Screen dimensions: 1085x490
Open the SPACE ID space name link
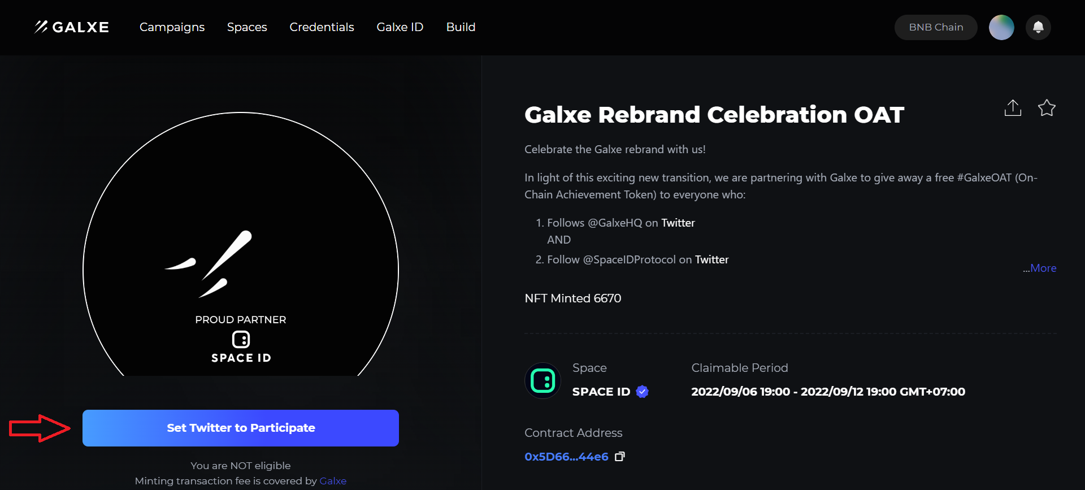click(x=601, y=392)
